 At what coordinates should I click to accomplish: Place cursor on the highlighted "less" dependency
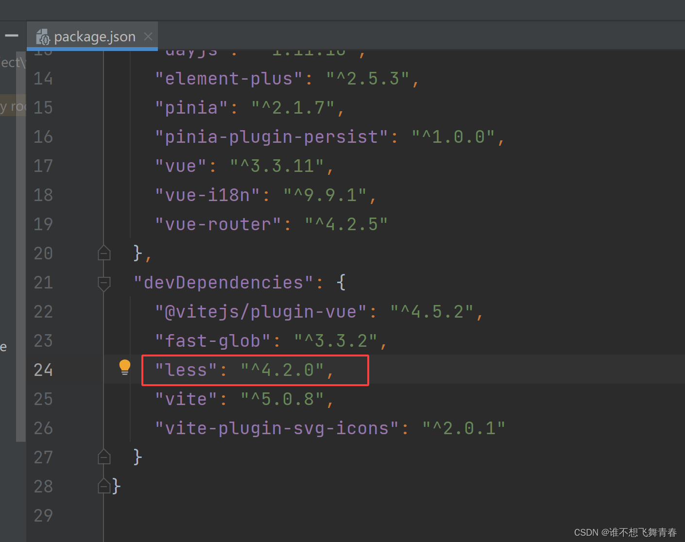(184, 370)
